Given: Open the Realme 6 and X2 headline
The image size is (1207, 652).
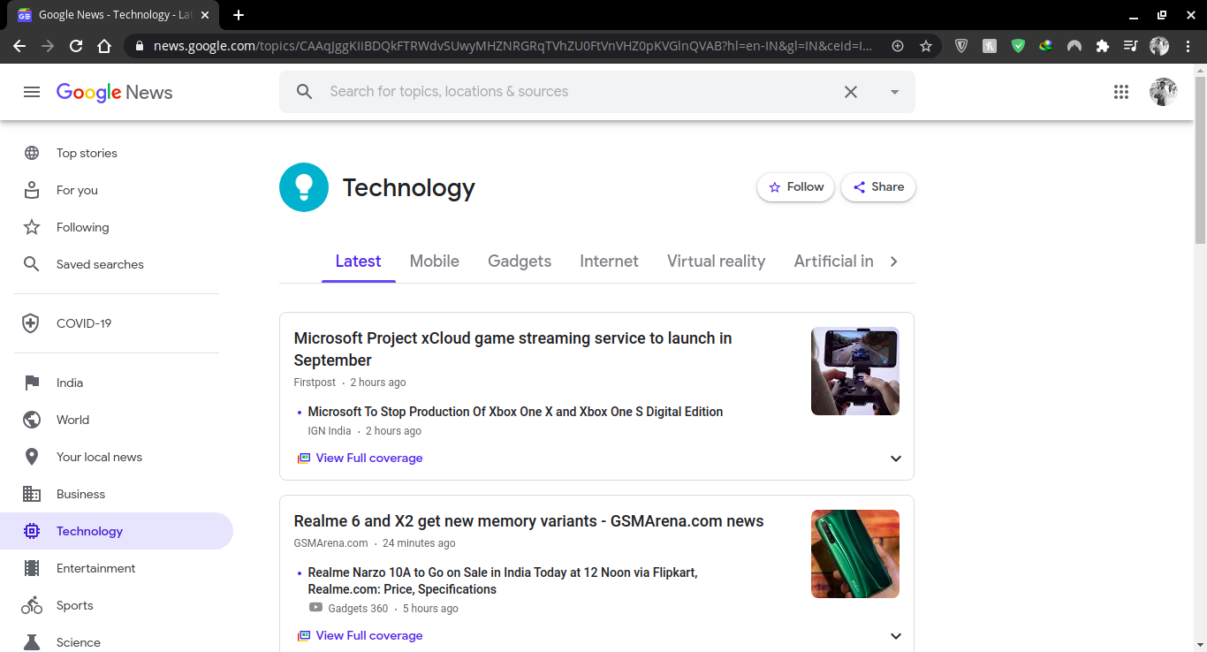Looking at the screenshot, I should [x=528, y=521].
